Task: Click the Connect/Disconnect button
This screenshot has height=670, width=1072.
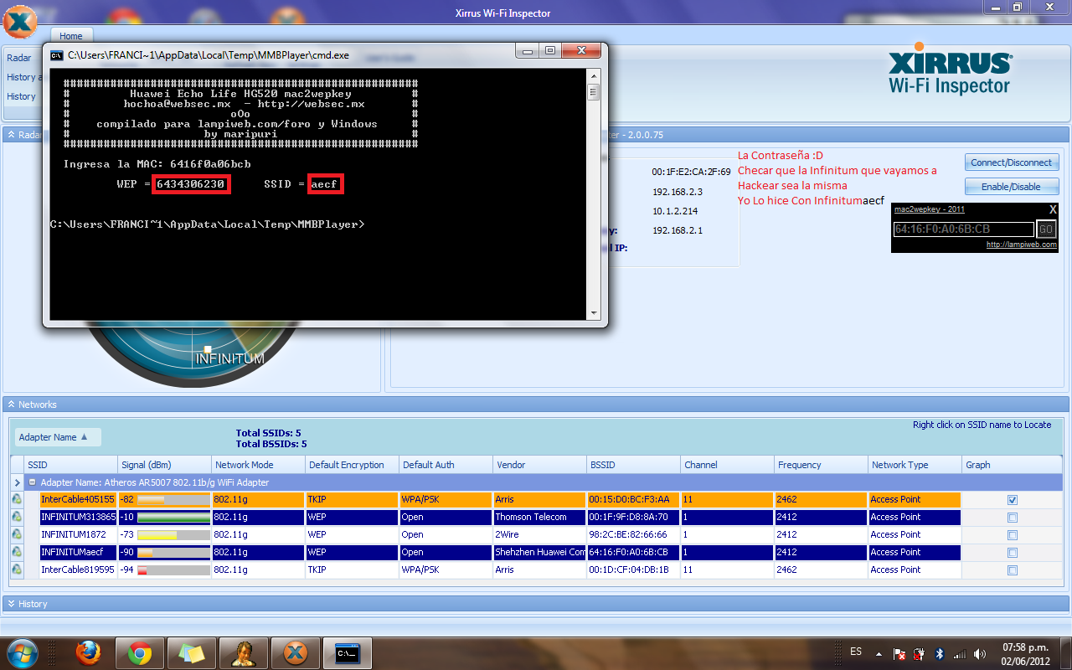Action: (x=1012, y=162)
